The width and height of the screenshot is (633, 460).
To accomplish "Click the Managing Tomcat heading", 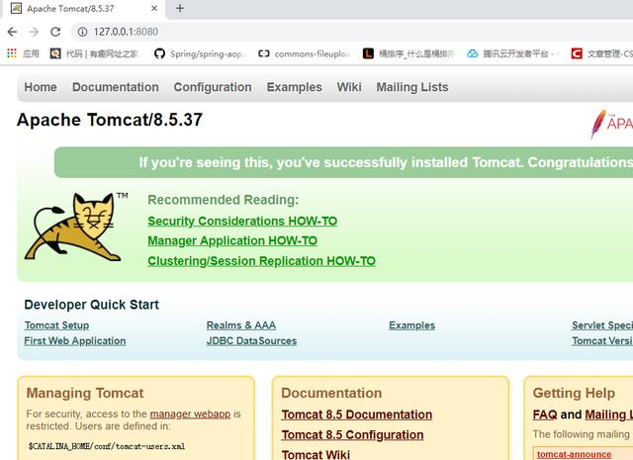I will pyautogui.click(x=85, y=393).
